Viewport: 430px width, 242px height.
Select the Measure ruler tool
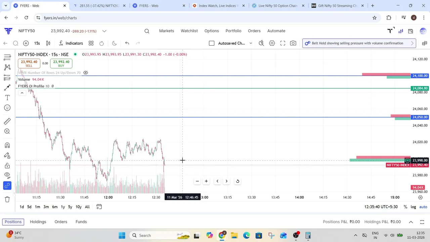[x=7, y=121]
